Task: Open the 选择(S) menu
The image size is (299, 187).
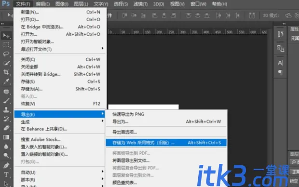Action: pos(121,4)
